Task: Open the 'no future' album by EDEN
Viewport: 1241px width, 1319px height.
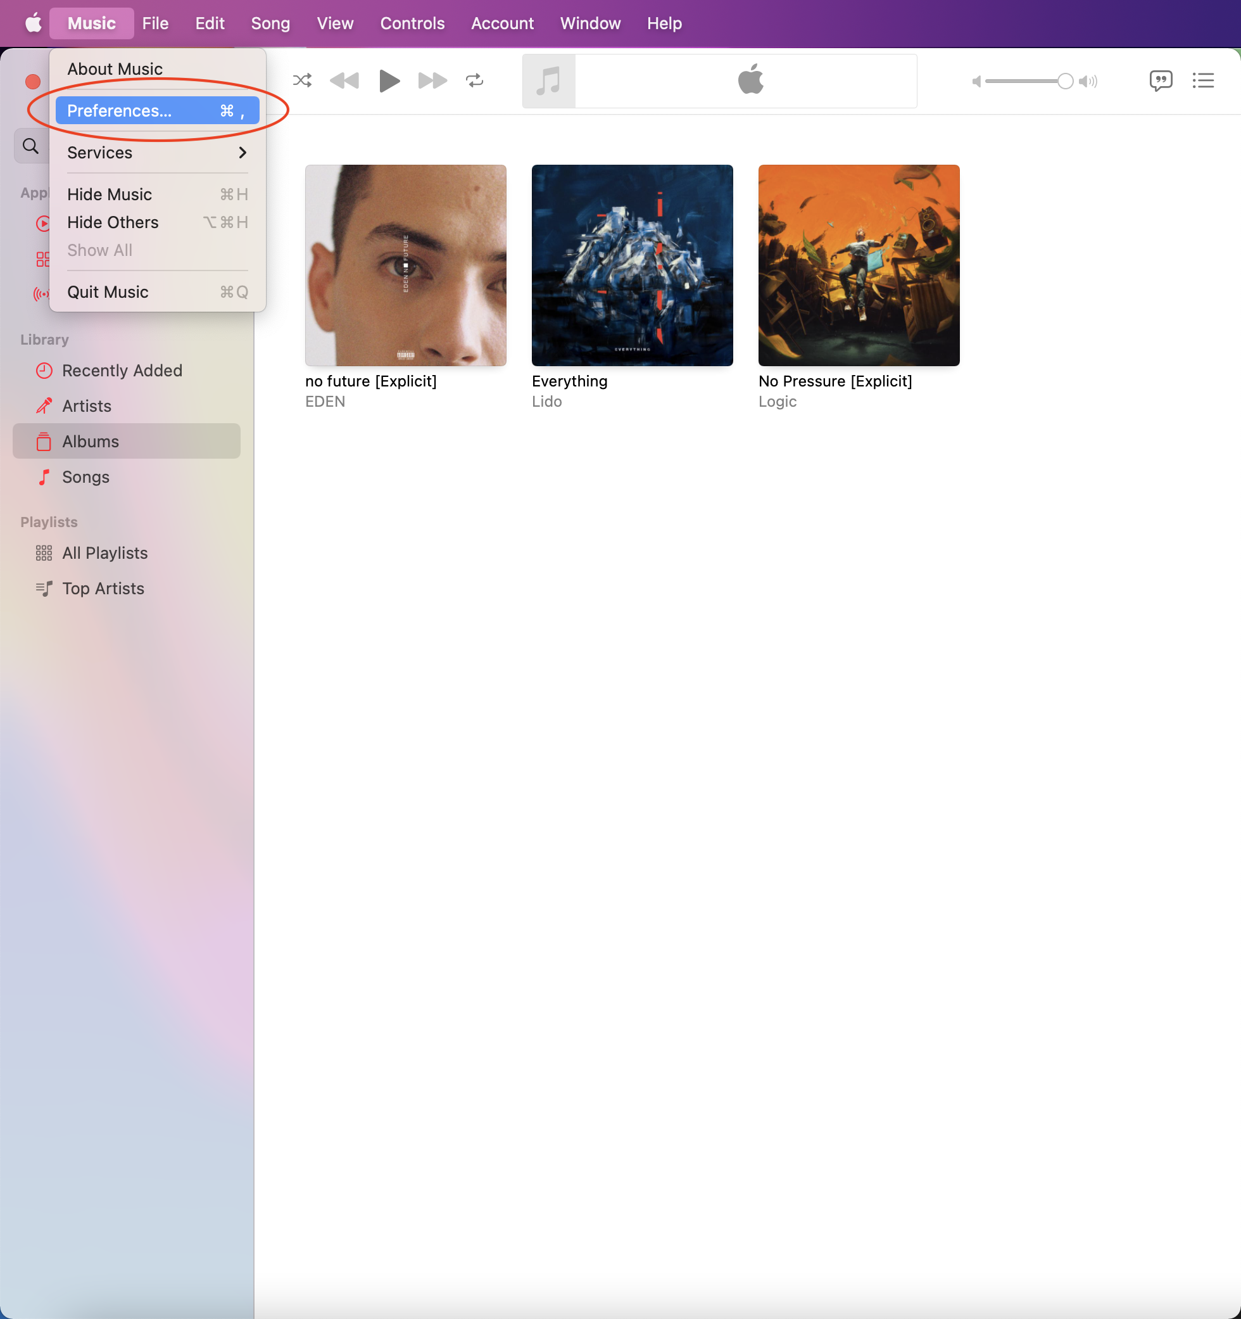Action: coord(405,265)
